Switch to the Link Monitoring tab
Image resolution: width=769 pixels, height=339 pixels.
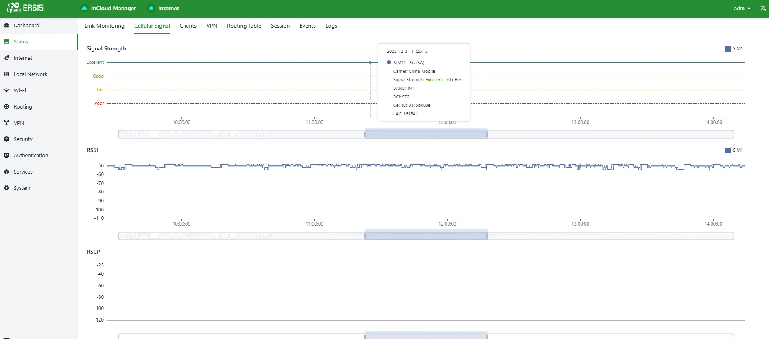coord(105,26)
